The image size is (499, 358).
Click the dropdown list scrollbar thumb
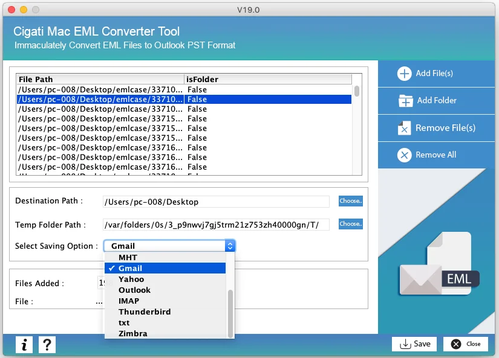pyautogui.click(x=230, y=314)
